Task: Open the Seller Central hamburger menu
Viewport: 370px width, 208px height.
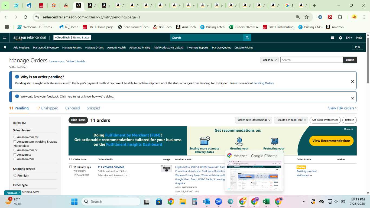Action: click(x=5, y=38)
